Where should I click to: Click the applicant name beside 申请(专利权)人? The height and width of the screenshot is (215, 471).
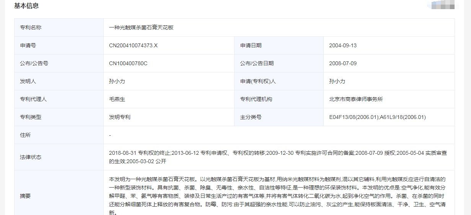[337, 81]
